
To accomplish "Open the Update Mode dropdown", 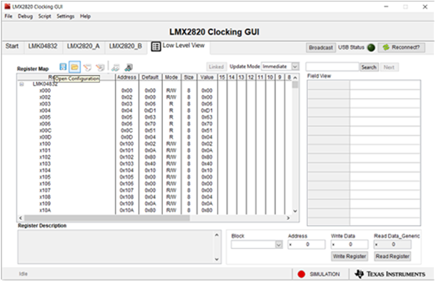I will [x=295, y=66].
